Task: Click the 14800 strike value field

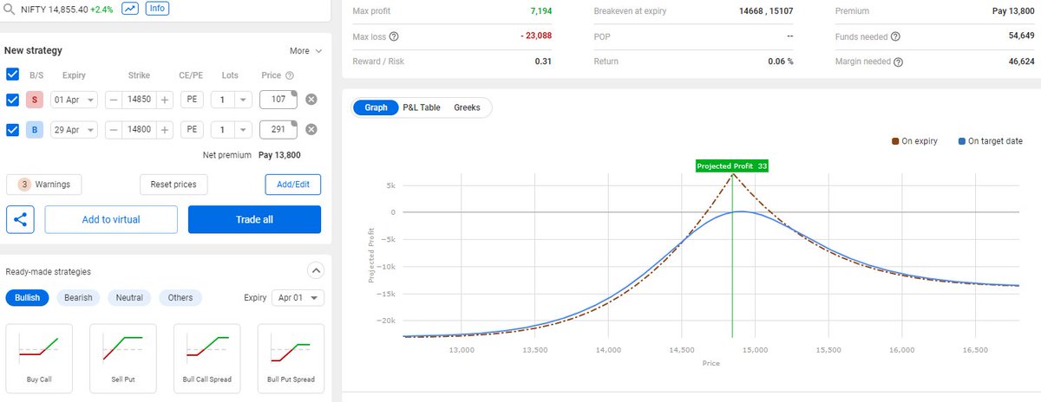Action: (x=139, y=130)
